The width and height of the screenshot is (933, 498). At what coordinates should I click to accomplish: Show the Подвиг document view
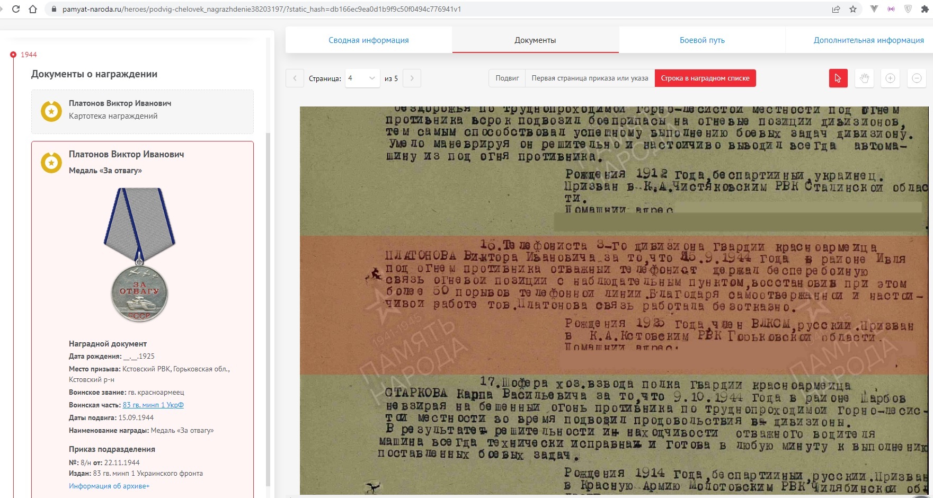507,78
